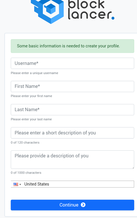
Task: Click the 'Please enter your last name' hint
Action: [x=31, y=119]
